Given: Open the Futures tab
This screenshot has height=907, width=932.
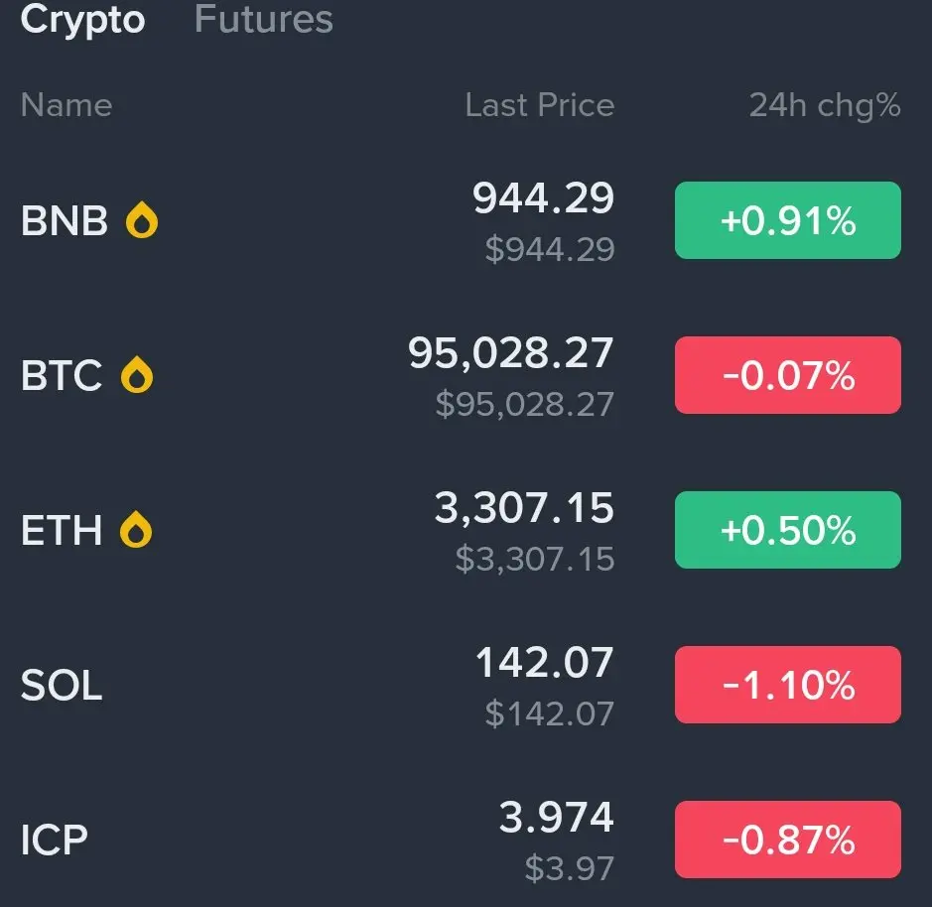Looking at the screenshot, I should 263,19.
